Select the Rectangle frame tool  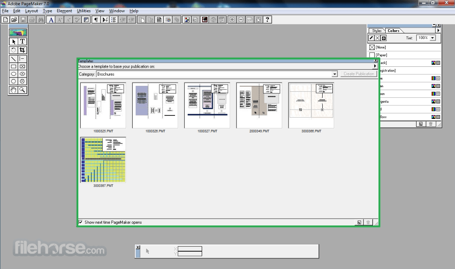[x=22, y=66]
